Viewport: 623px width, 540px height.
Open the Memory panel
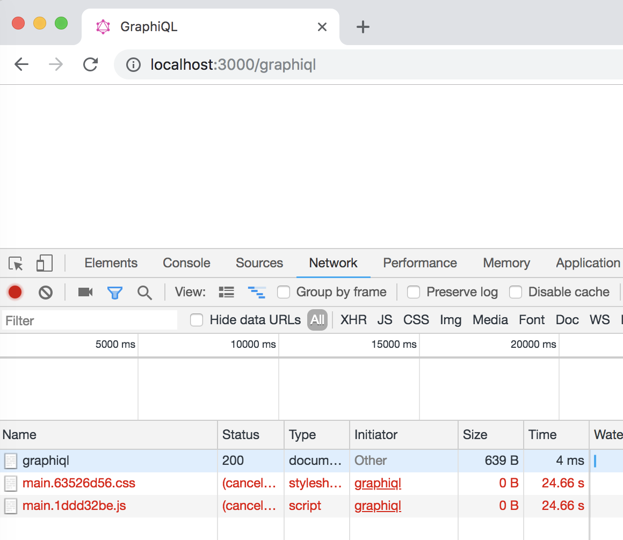506,263
